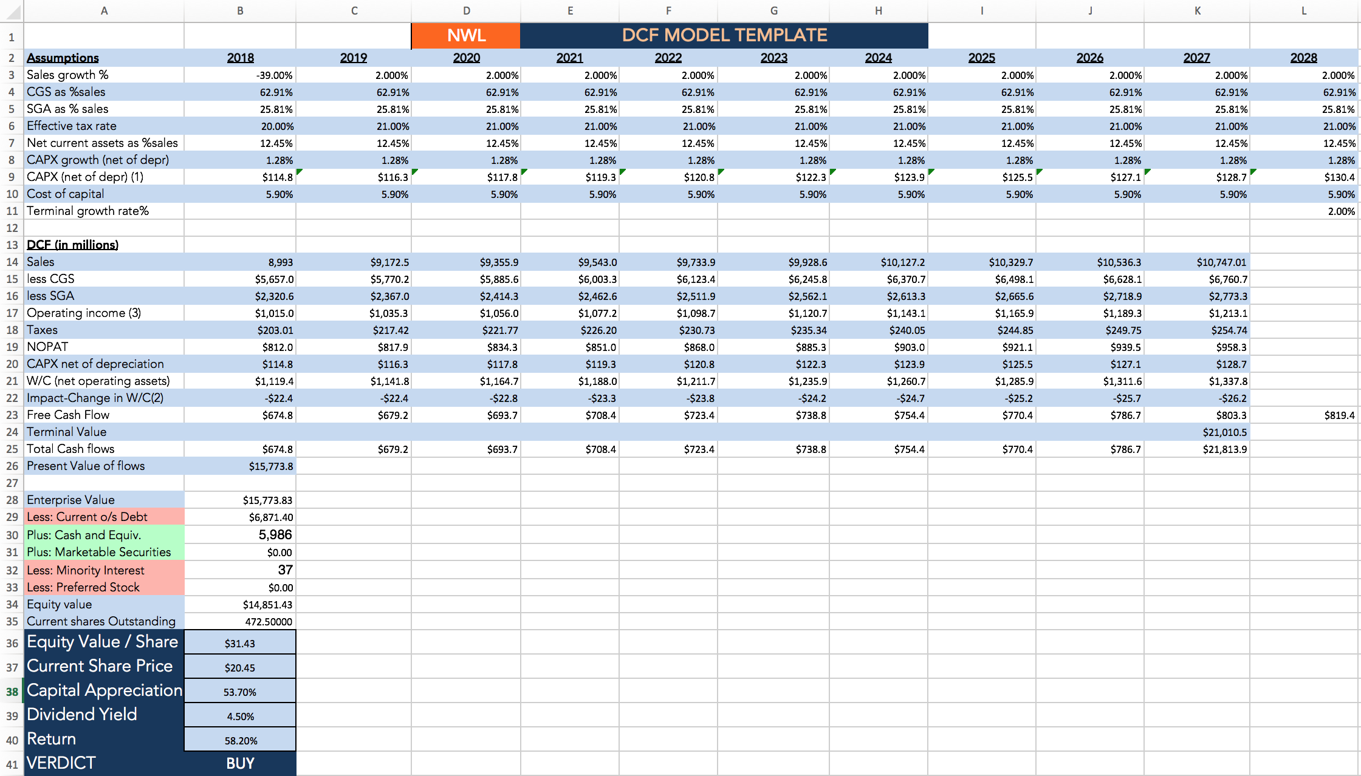Select the $9,733.9 sales cell for 2022

[668, 262]
